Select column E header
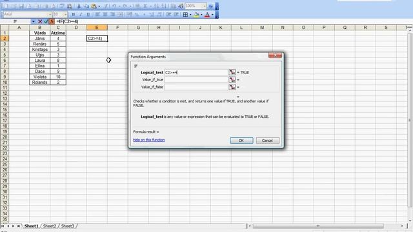Screen dimensions: 413x232 coord(97,27)
